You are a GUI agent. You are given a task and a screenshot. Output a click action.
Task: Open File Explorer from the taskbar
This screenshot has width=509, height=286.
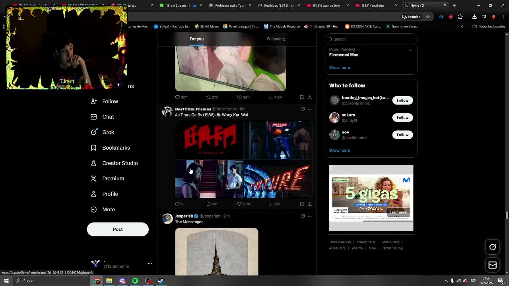109,281
